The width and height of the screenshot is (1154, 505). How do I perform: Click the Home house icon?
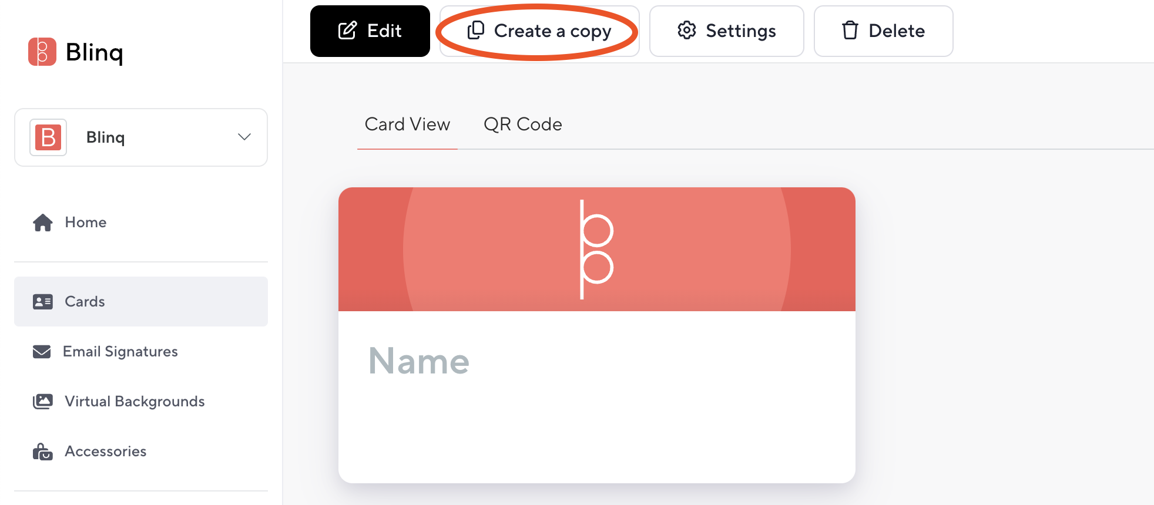[x=43, y=223]
